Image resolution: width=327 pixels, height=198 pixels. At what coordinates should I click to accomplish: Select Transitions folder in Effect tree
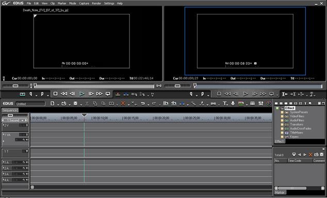(297, 124)
